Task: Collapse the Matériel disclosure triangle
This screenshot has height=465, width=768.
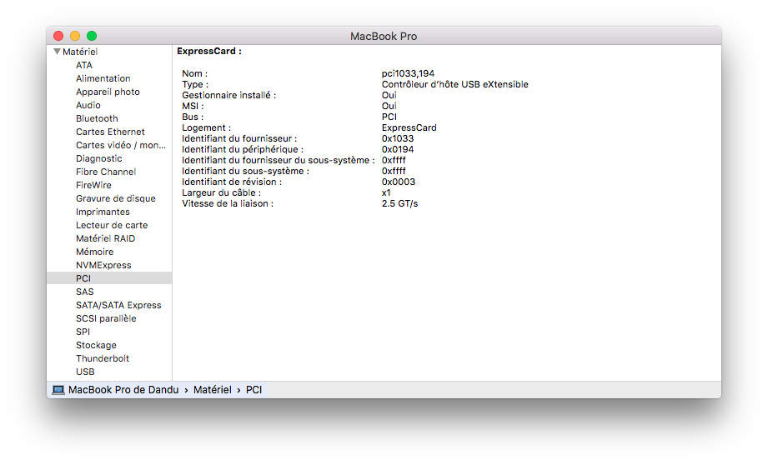Action: coord(58,52)
